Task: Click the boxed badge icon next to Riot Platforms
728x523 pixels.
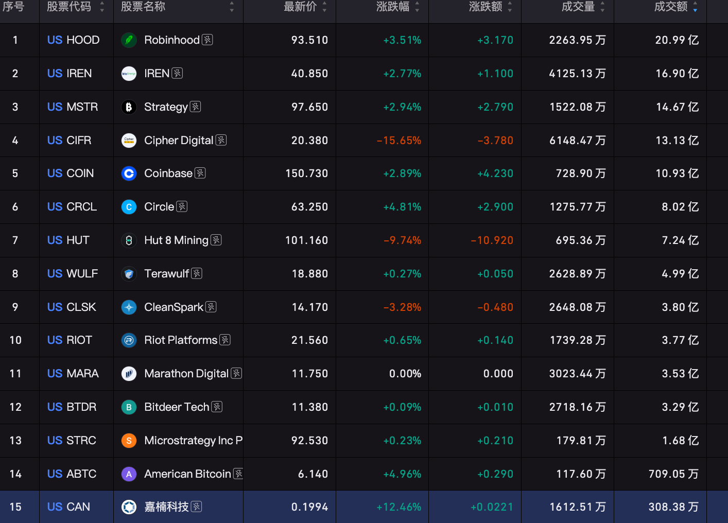Action: [225, 340]
